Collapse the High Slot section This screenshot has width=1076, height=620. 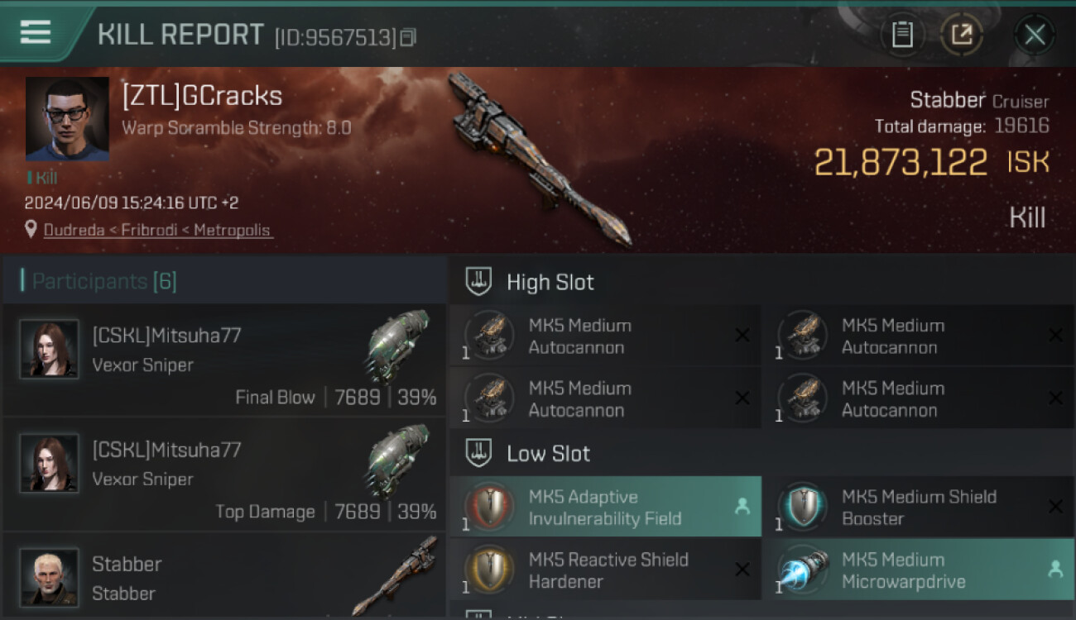click(x=761, y=281)
